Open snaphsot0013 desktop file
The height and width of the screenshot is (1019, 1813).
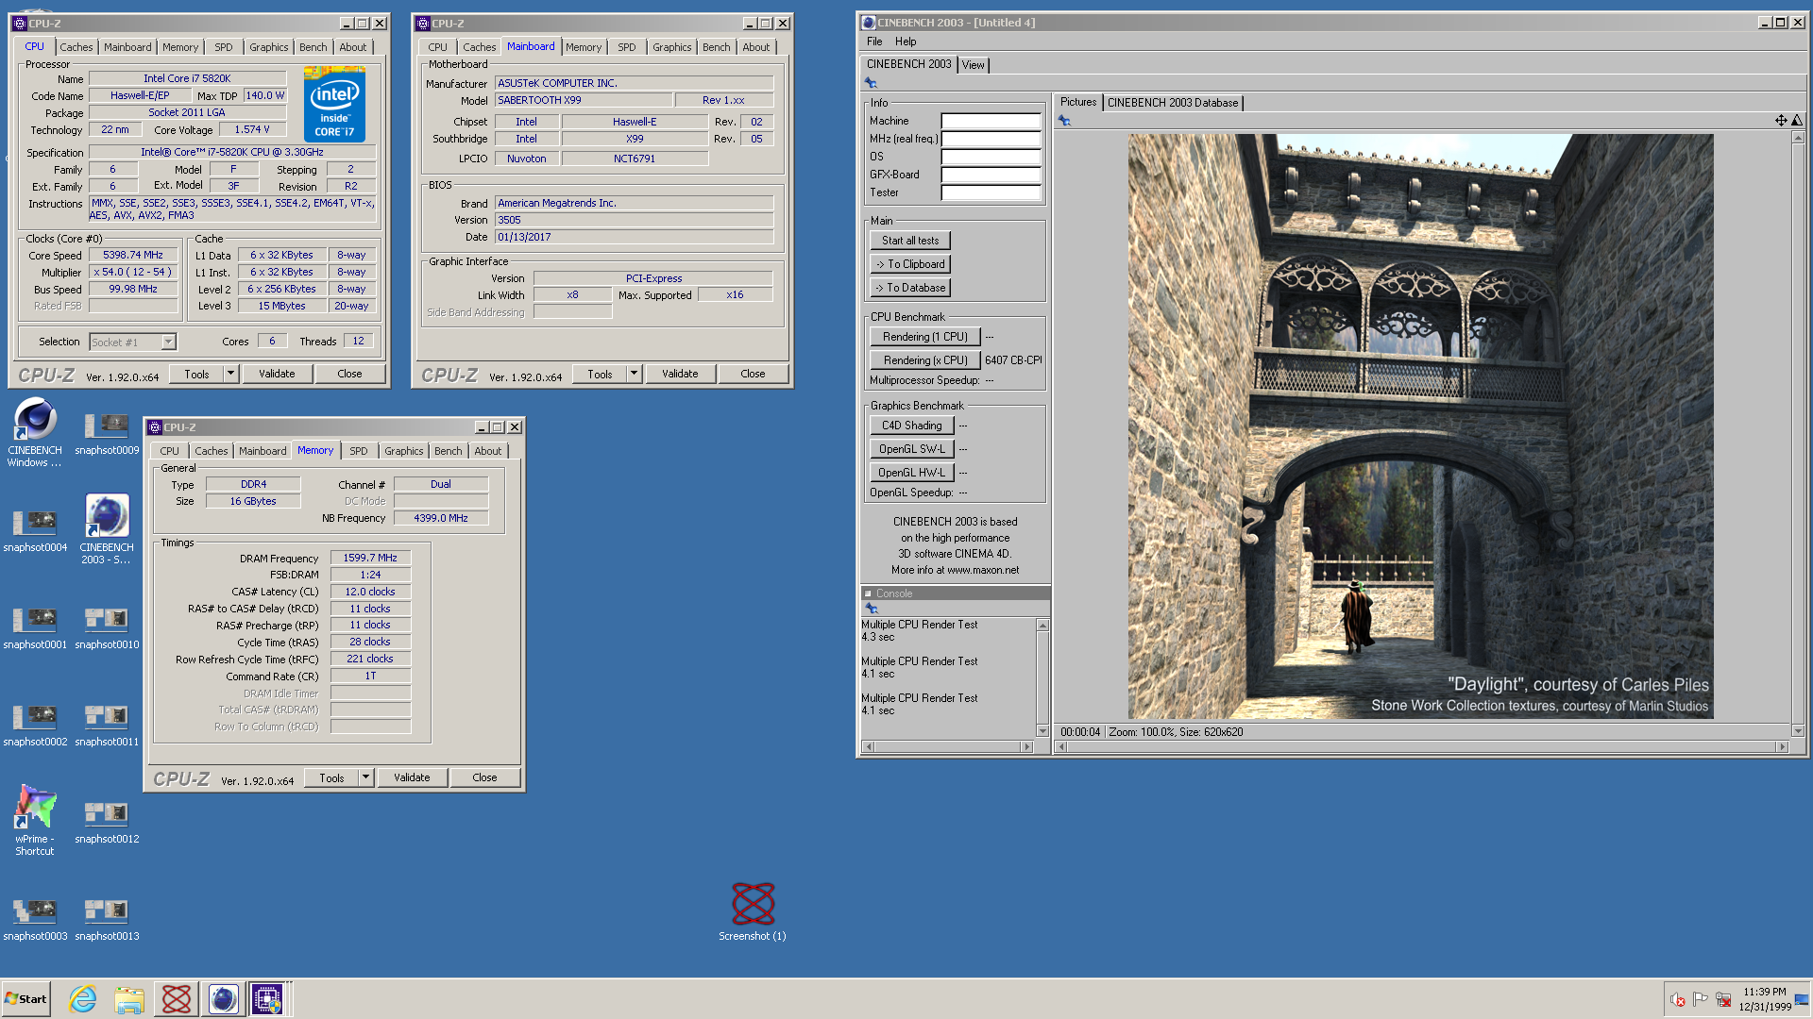coord(107,920)
